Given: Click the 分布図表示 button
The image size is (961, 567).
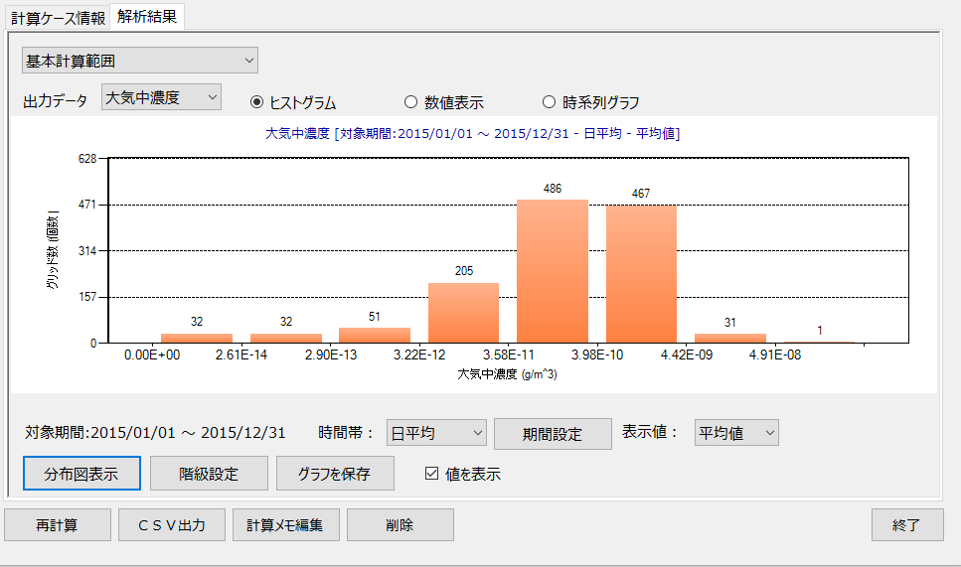Looking at the screenshot, I should click(81, 474).
